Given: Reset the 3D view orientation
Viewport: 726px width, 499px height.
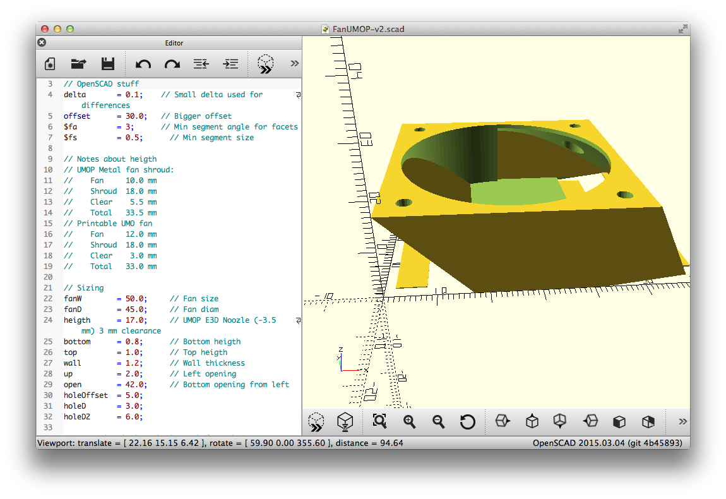Looking at the screenshot, I should pyautogui.click(x=468, y=421).
